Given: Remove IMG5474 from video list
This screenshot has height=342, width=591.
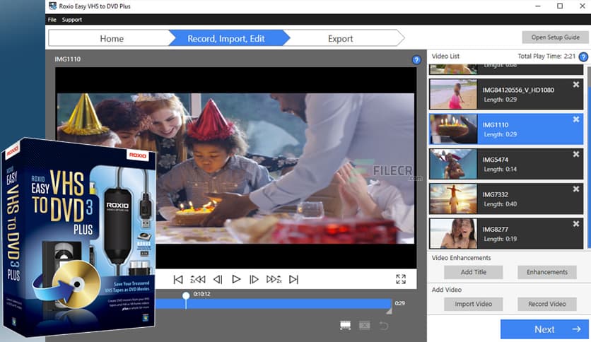Looking at the screenshot, I should coord(576,154).
